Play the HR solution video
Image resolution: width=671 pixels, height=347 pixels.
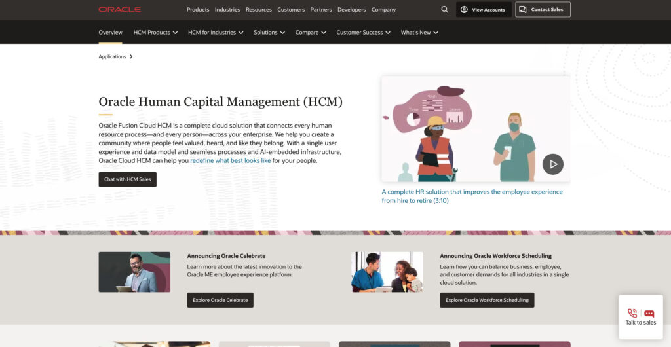[x=552, y=164]
